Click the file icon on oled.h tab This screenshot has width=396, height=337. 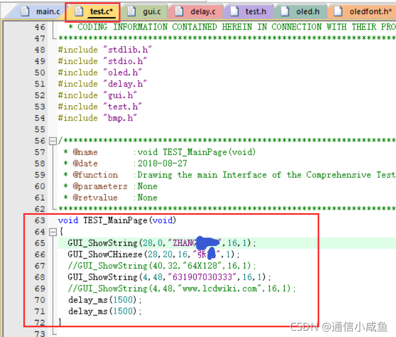[x=285, y=11]
